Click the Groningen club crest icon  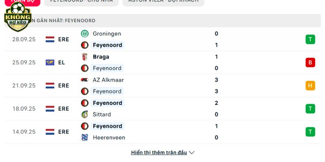tap(84, 34)
